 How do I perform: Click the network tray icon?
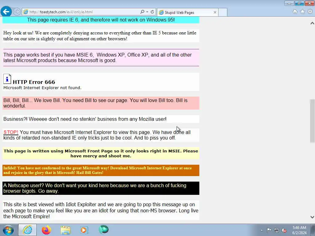(277, 230)
